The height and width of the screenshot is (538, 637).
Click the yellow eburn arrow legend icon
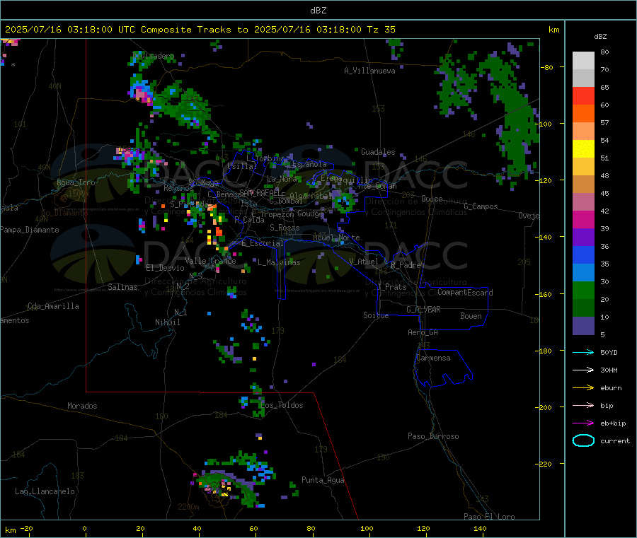583,388
